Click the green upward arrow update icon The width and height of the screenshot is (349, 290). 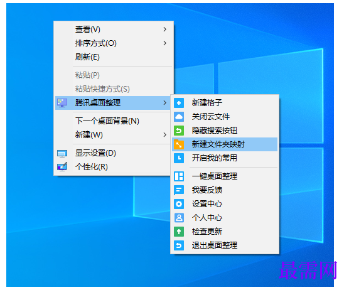pyautogui.click(x=179, y=232)
